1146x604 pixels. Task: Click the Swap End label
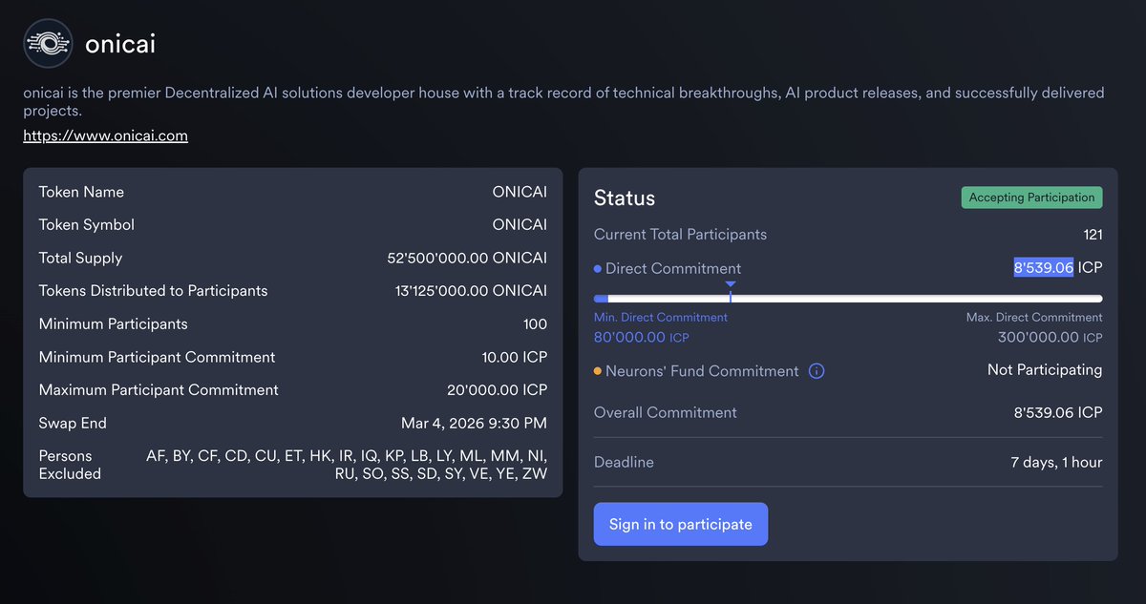pyautogui.click(x=73, y=424)
